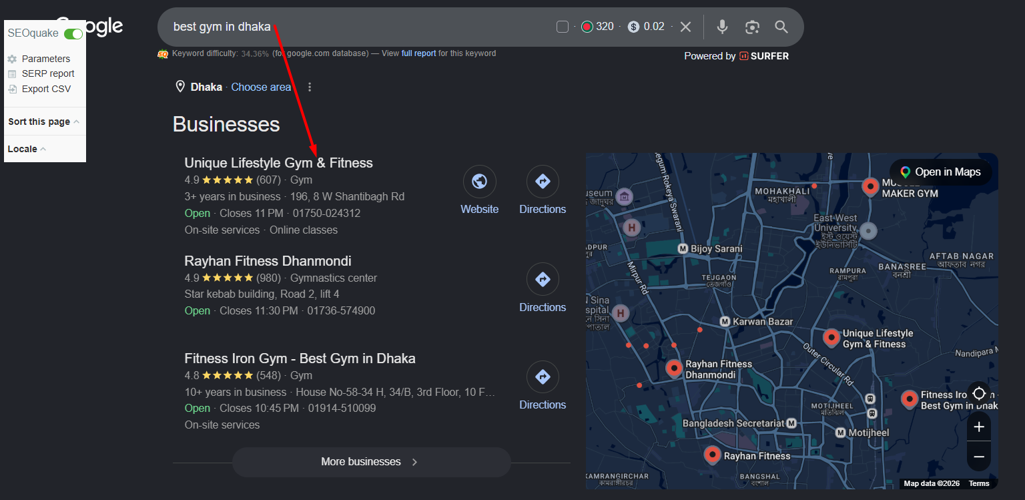Tick the checkbox in the search bar
Image resolution: width=1025 pixels, height=500 pixels.
coord(563,27)
